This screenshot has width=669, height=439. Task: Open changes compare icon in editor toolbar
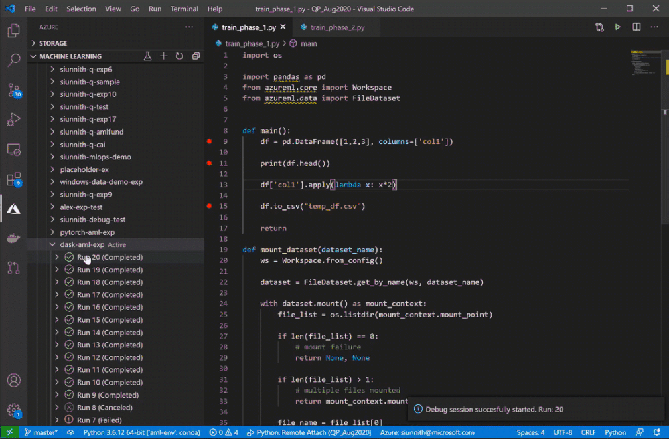pyautogui.click(x=599, y=27)
